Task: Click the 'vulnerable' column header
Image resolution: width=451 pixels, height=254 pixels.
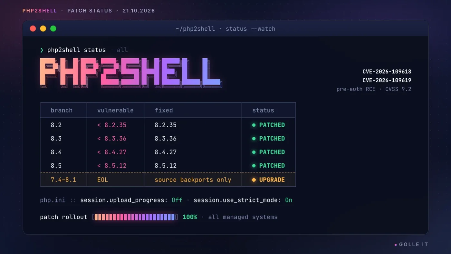Action: click(x=115, y=110)
